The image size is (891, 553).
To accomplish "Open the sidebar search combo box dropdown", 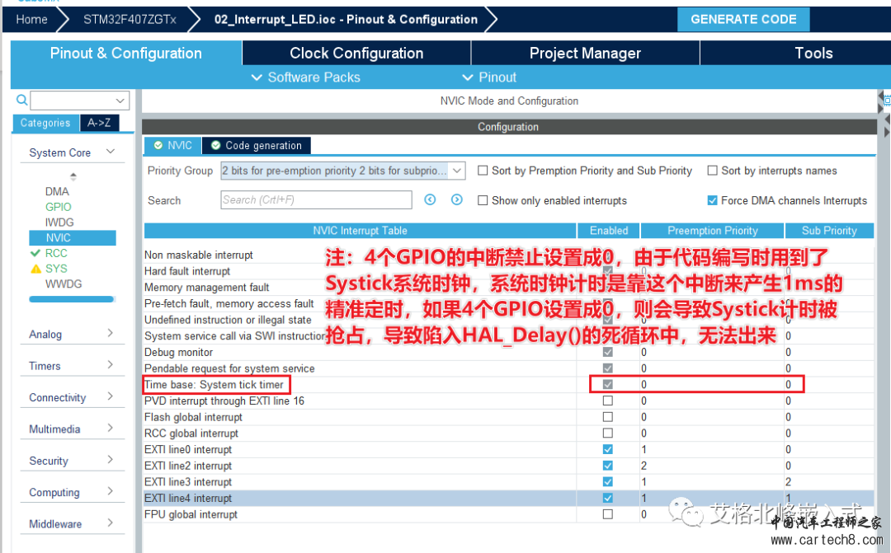I will [120, 101].
